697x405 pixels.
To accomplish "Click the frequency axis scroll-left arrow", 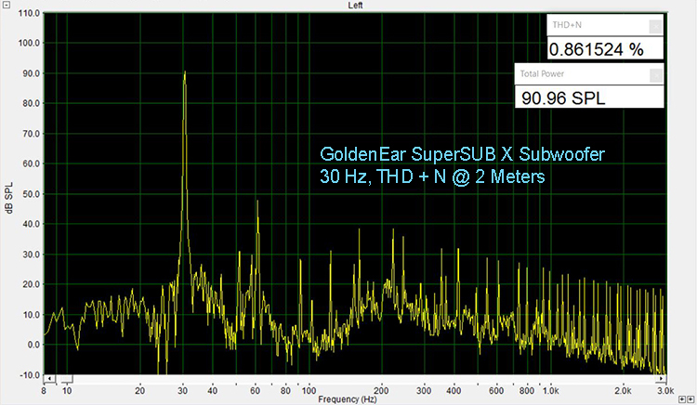I will [48, 379].
